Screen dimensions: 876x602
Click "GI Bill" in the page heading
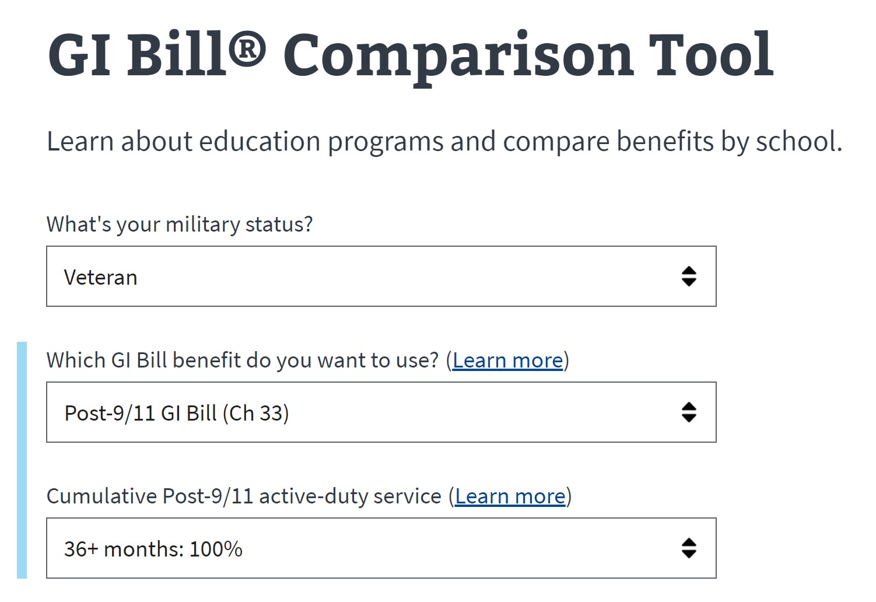[137, 55]
